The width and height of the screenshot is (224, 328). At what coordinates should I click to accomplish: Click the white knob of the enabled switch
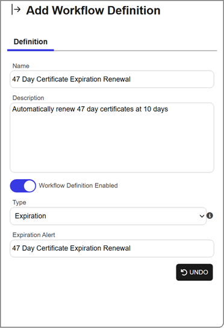click(x=30, y=186)
